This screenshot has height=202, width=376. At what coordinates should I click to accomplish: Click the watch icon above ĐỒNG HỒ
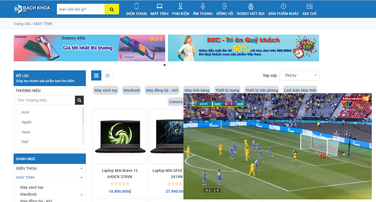tap(225, 6)
